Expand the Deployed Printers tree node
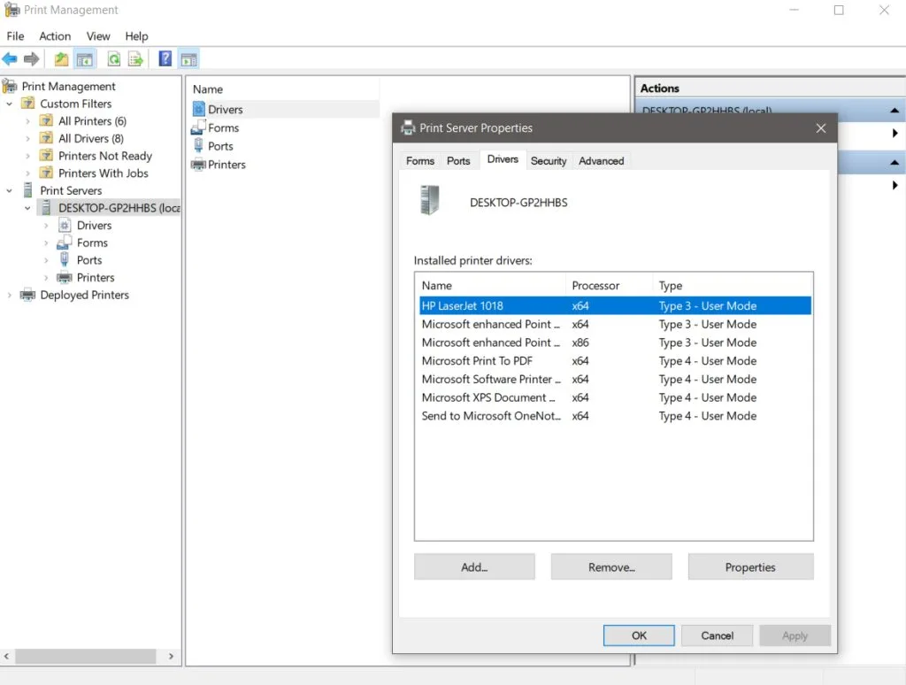This screenshot has height=685, width=906. 9,295
